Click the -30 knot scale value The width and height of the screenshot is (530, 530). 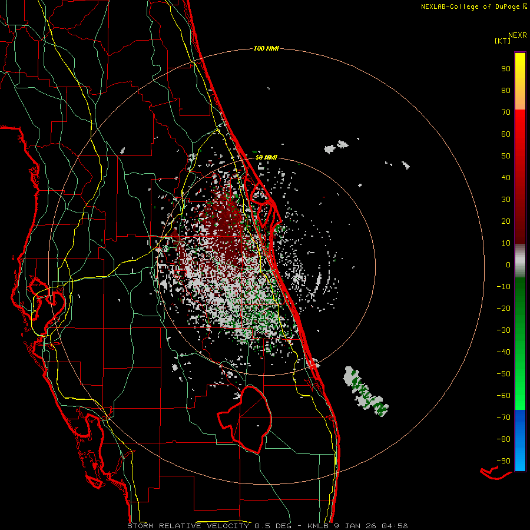pyautogui.click(x=503, y=330)
